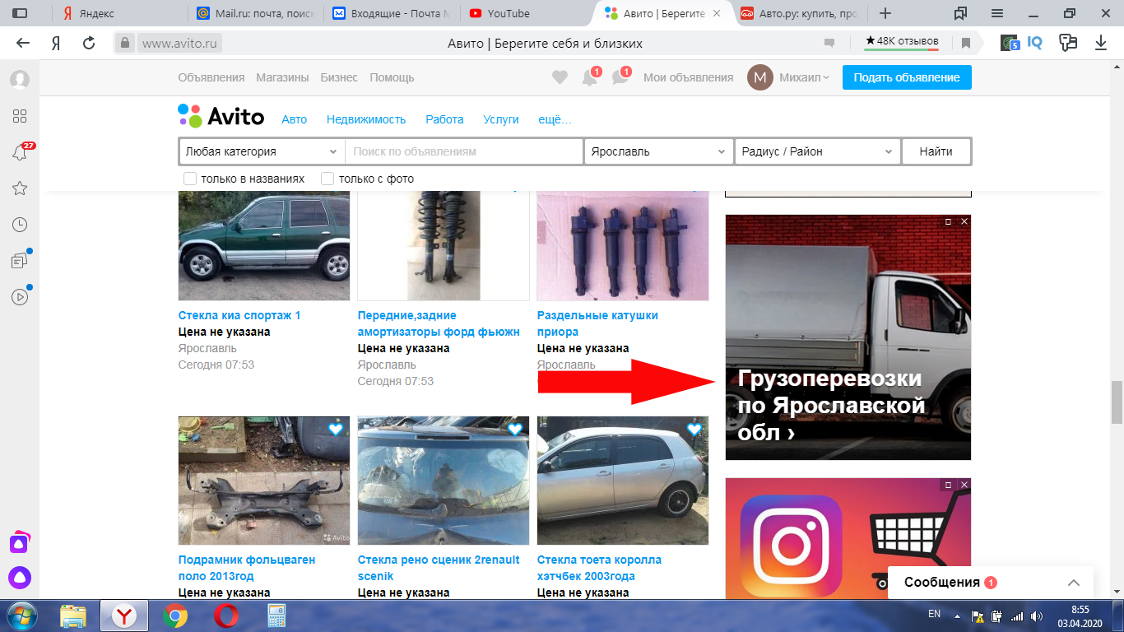This screenshot has width=1124, height=632.
Task: Switch to the YouTube browser tab
Action: (509, 13)
